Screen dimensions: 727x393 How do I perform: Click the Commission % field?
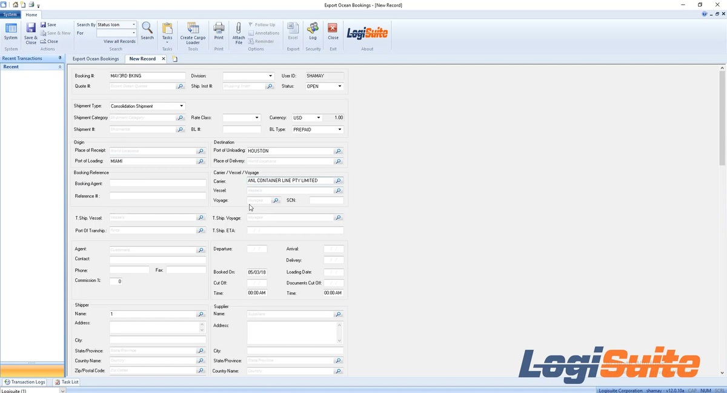(116, 281)
